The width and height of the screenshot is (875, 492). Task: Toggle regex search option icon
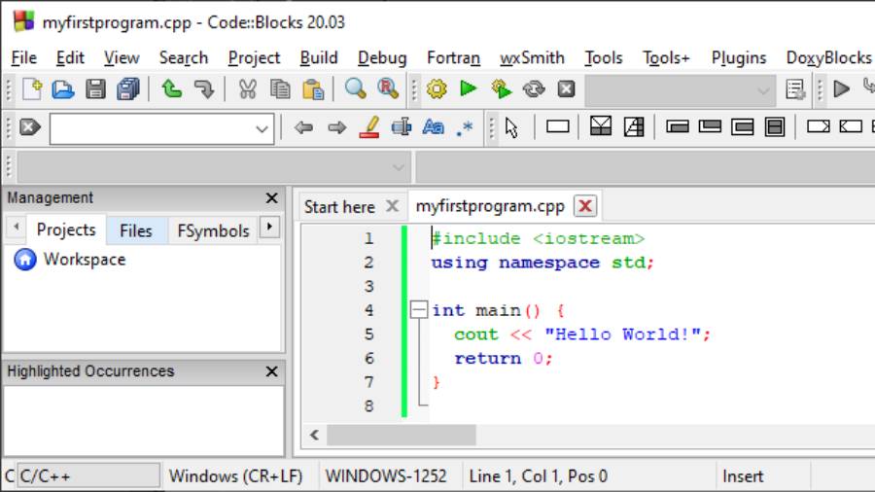[466, 127]
